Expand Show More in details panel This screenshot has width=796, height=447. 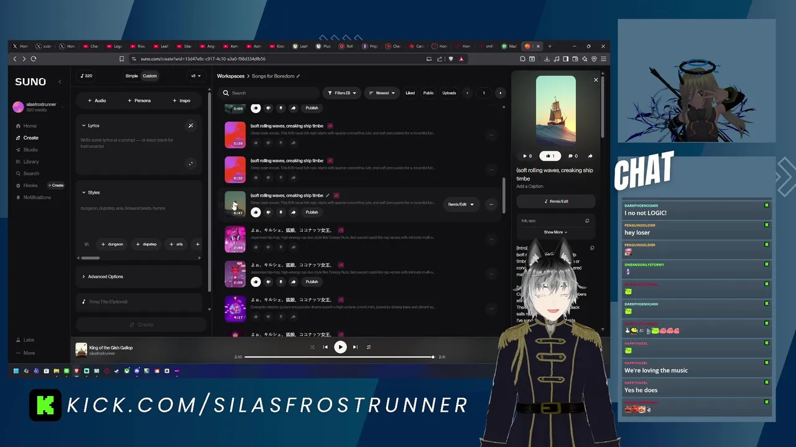555,232
